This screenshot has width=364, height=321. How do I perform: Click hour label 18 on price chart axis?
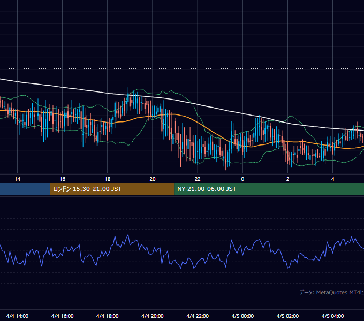(108, 179)
